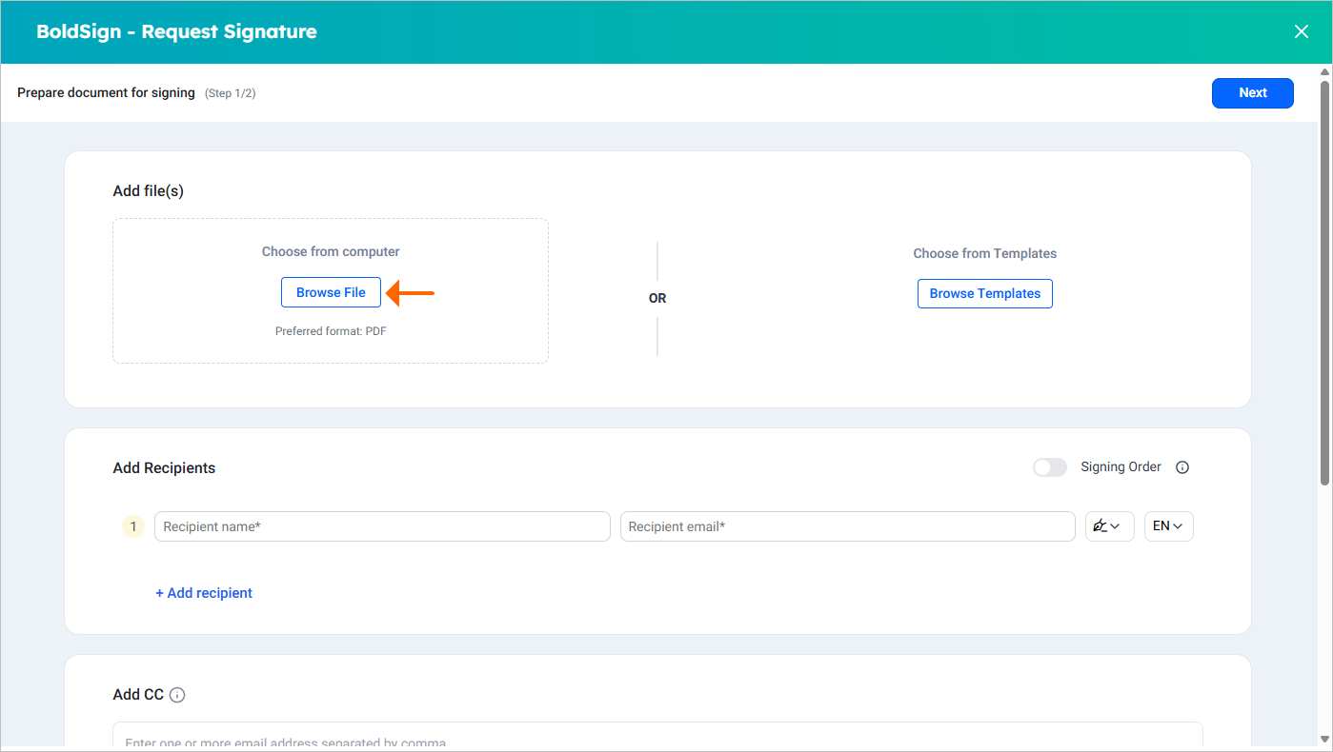Click the Add CC info icon
Screen dimensions: 1333x752
click(177, 695)
